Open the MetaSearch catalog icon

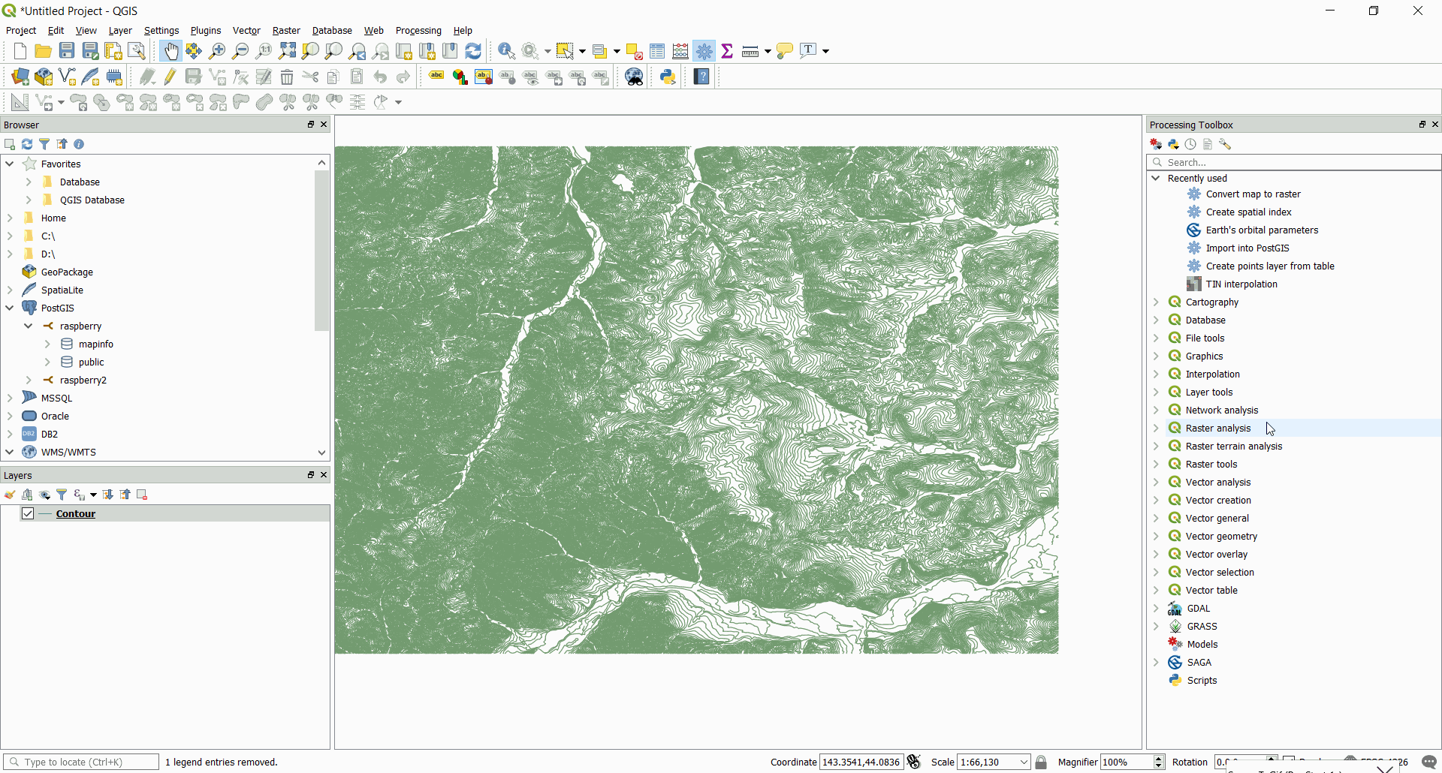[x=634, y=76]
